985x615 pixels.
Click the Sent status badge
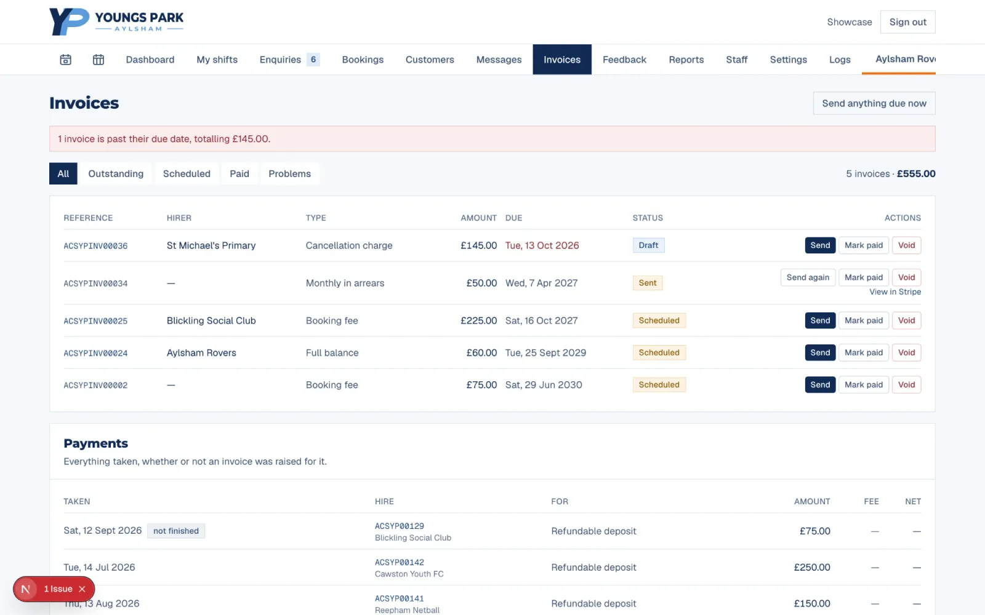tap(647, 283)
